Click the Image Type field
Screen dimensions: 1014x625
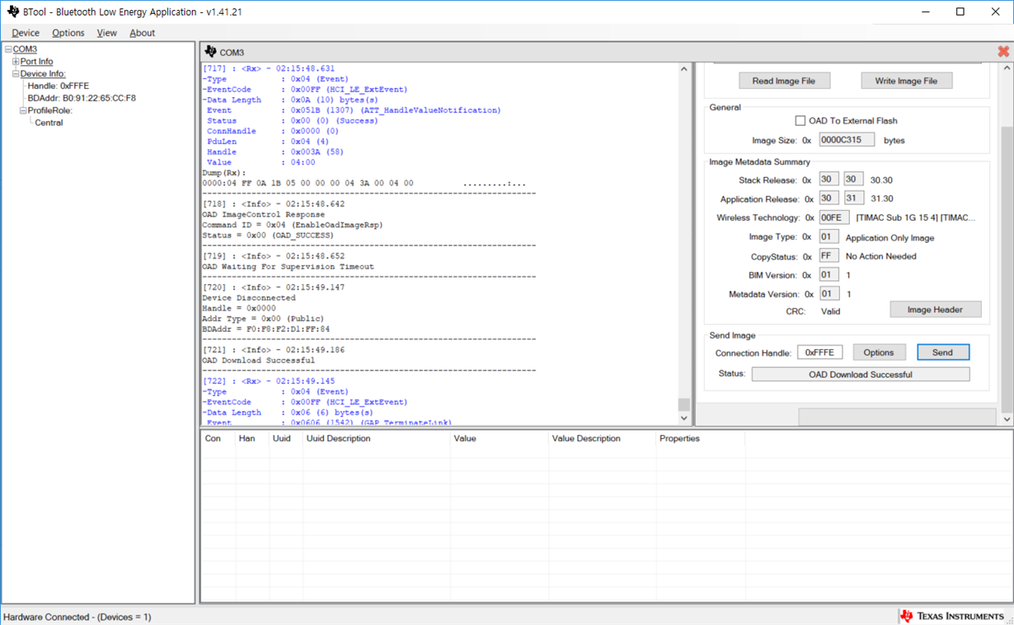coord(829,237)
